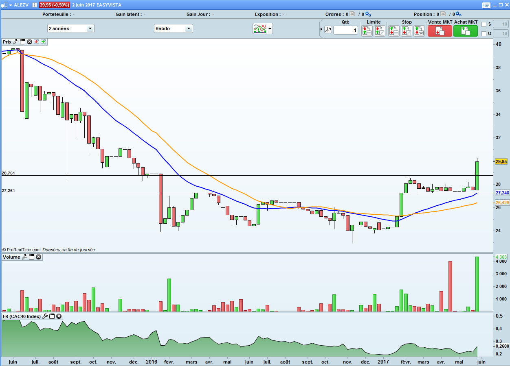This screenshot has height=366, width=510.
Task: Click the yellow 29,95 price axis tag
Action: tap(501, 161)
